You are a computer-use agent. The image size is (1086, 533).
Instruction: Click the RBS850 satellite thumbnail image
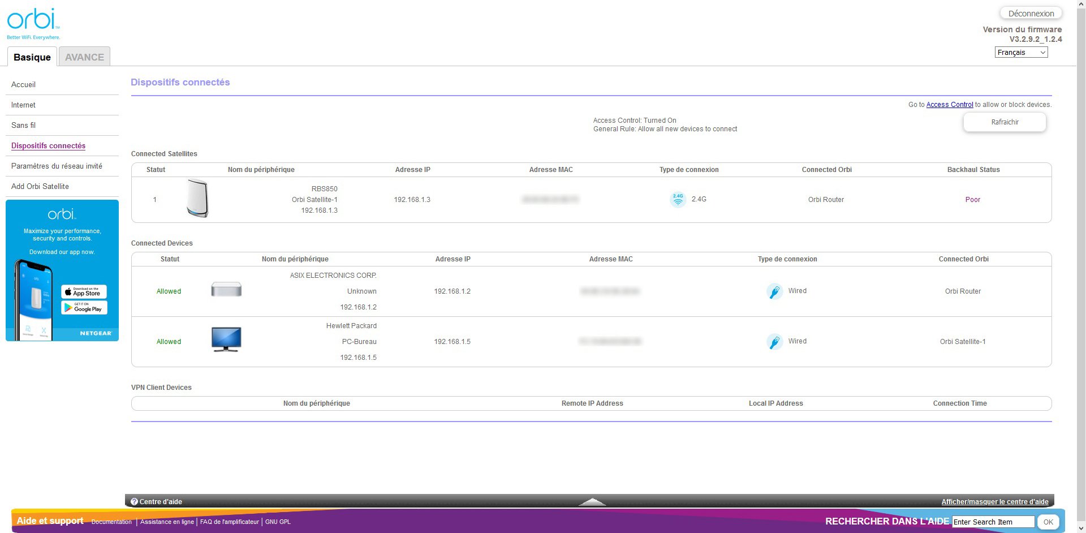click(198, 199)
